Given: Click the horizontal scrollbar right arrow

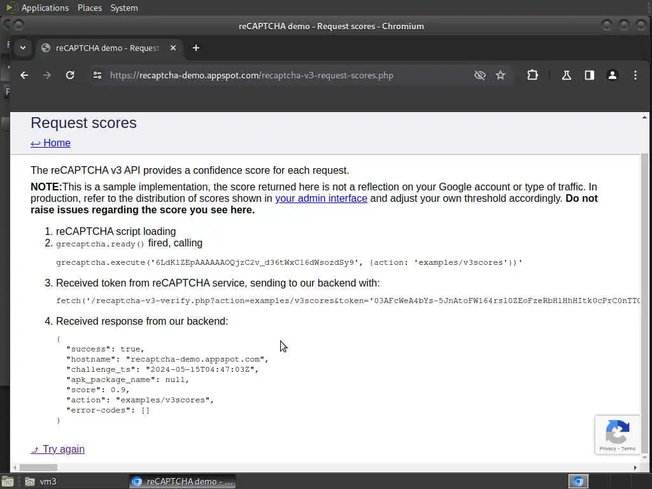Looking at the screenshot, I should coord(635,467).
